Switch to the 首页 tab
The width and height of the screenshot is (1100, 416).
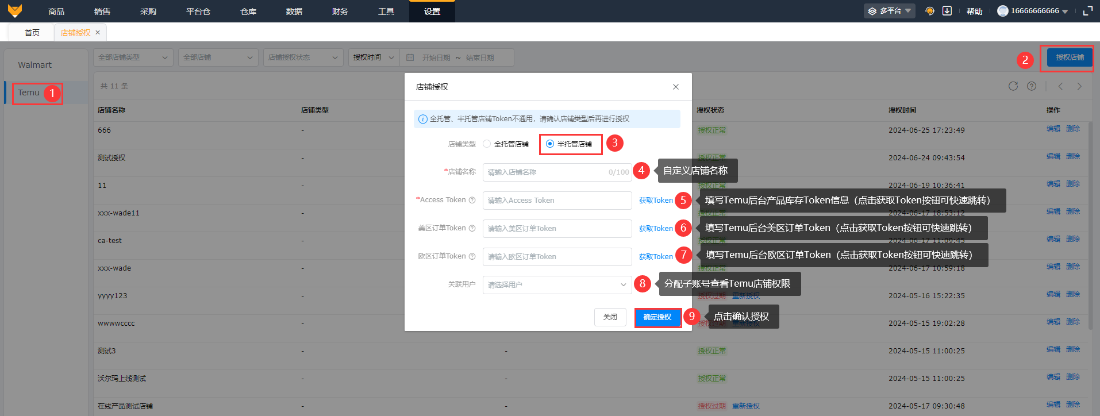pyautogui.click(x=32, y=33)
